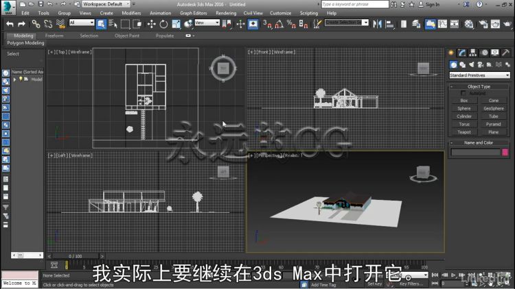Switch to Motion command panel tab
This screenshot has width=515, height=289.
[484, 53]
